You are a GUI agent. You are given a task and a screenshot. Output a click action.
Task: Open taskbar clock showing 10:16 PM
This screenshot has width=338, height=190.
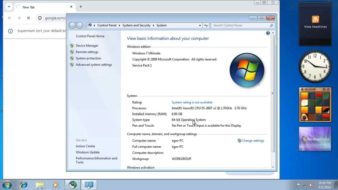pyautogui.click(x=325, y=185)
